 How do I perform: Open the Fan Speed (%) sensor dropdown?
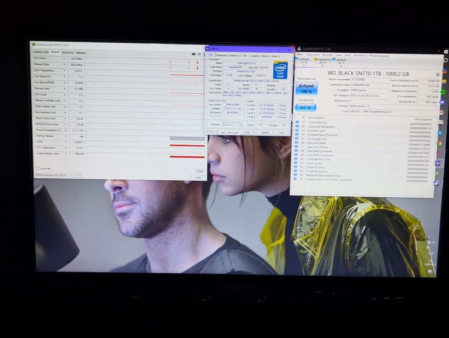coord(64,77)
